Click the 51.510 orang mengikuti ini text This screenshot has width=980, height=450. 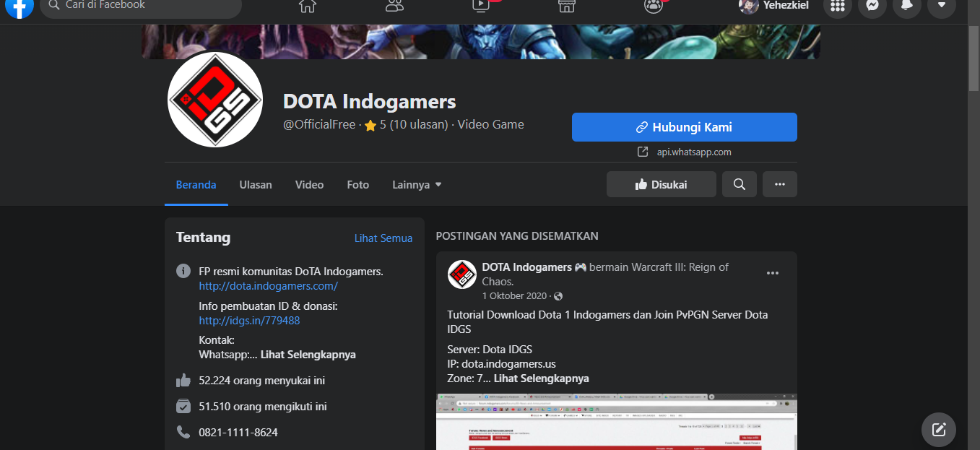click(263, 407)
